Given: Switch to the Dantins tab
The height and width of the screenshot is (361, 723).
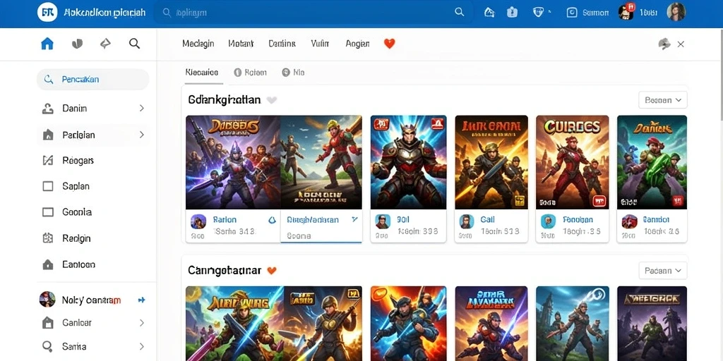Looking at the screenshot, I should [x=282, y=44].
